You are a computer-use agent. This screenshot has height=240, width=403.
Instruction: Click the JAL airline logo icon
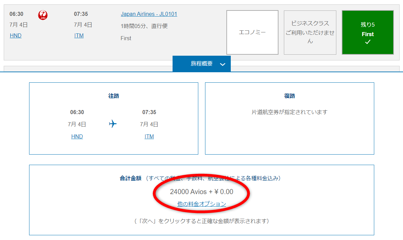[x=43, y=15]
